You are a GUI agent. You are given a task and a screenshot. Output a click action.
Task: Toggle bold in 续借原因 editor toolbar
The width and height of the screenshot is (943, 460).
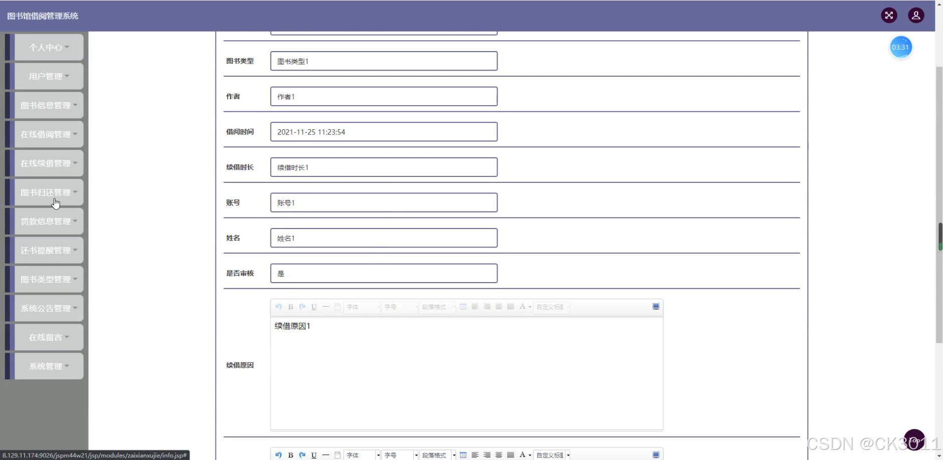tap(291, 307)
